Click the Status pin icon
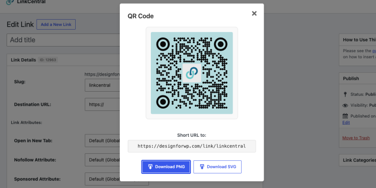Screen dimensions: 376x188 (x=345, y=94)
